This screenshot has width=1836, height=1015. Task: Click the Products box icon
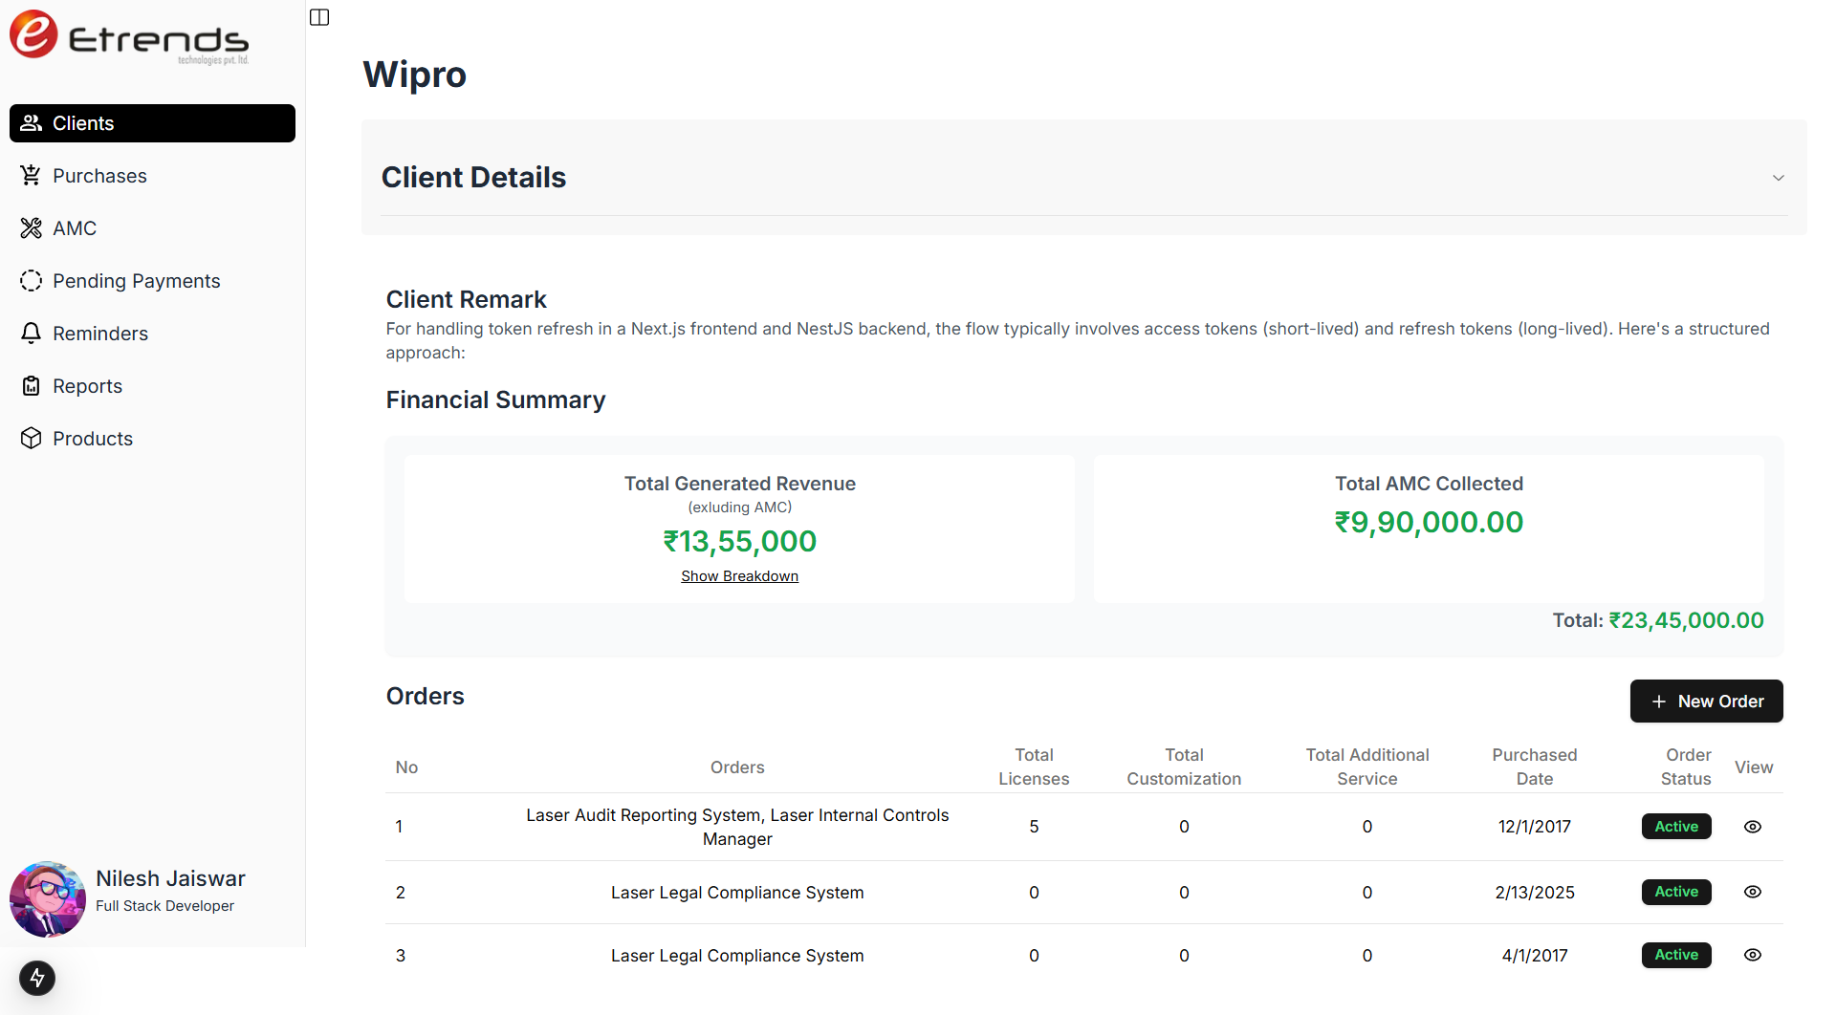[31, 439]
